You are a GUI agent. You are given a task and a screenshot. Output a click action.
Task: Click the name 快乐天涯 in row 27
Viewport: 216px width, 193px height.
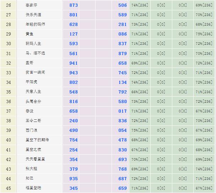(x=33, y=15)
